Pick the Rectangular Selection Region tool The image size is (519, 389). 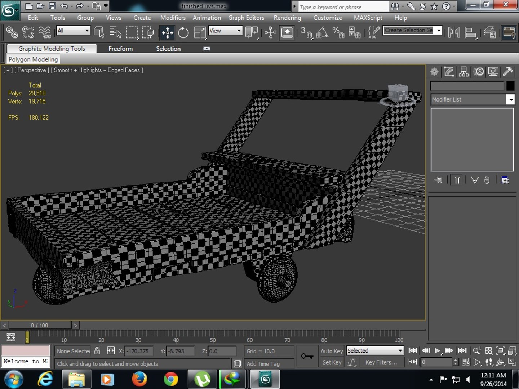tap(132, 33)
